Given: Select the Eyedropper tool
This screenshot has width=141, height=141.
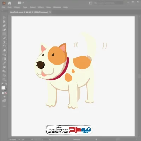Looking at the screenshot, I should (4, 63).
